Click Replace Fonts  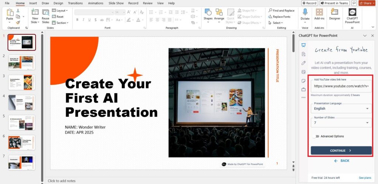coord(279,17)
